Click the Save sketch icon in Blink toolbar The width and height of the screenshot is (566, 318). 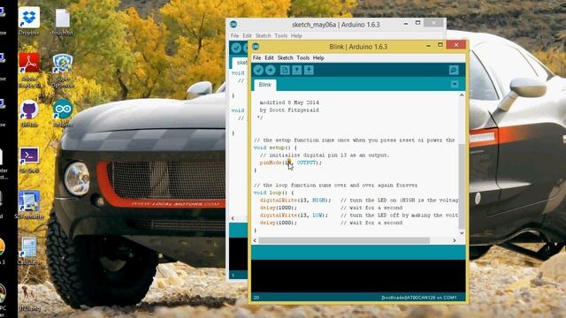[x=309, y=70]
